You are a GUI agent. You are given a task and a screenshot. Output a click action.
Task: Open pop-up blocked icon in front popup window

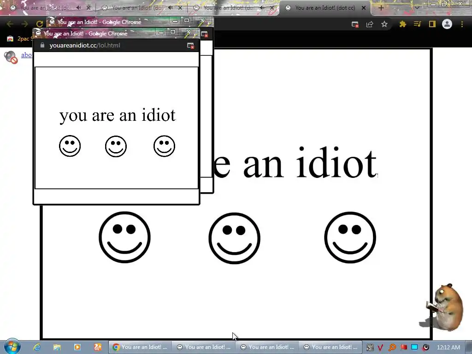190,46
